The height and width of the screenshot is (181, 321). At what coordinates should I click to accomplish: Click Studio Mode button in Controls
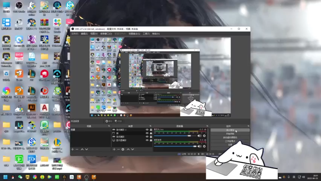coord(230,141)
